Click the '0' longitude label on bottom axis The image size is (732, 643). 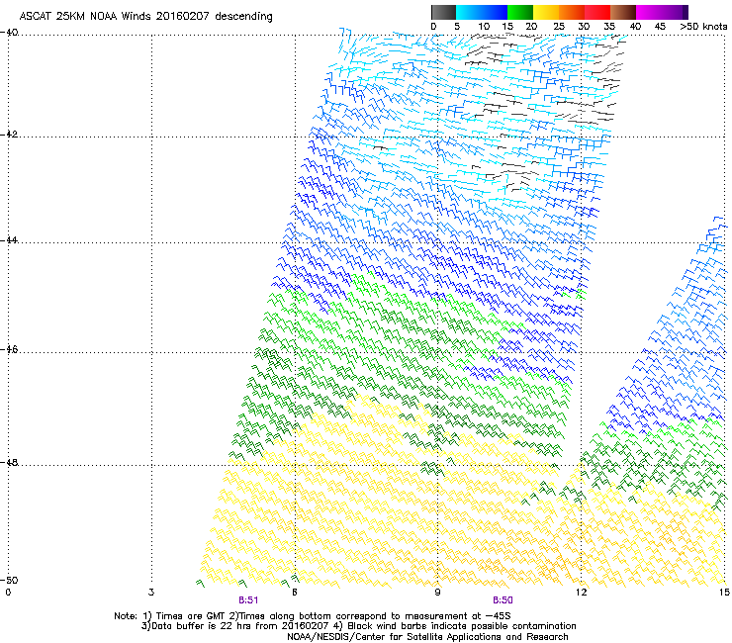[x=8, y=593]
